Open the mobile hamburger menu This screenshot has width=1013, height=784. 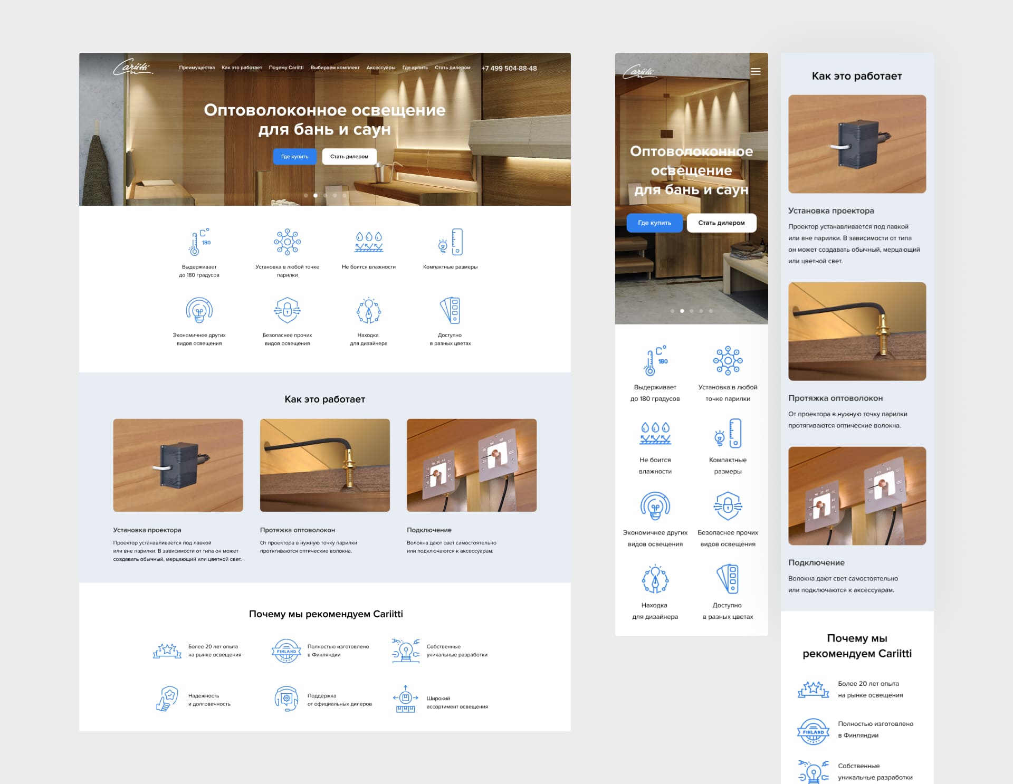[x=755, y=72]
